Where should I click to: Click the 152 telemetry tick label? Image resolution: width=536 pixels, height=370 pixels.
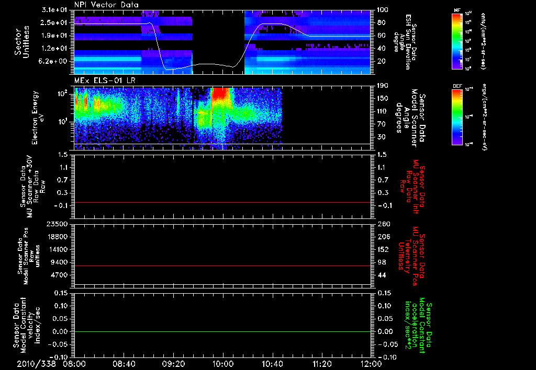click(383, 249)
